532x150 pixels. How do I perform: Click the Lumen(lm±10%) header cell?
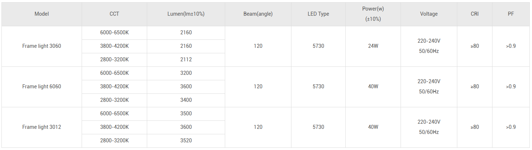tap(186, 14)
